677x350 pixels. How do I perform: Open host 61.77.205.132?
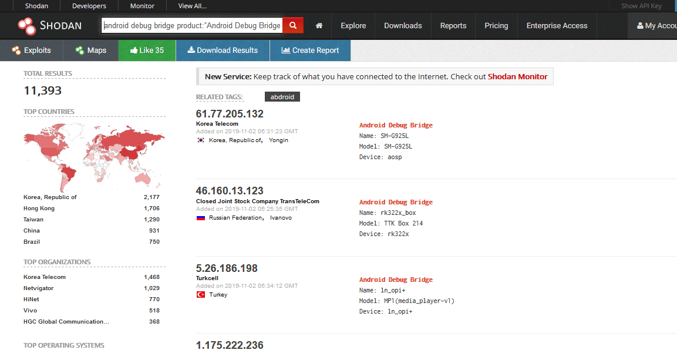point(230,114)
